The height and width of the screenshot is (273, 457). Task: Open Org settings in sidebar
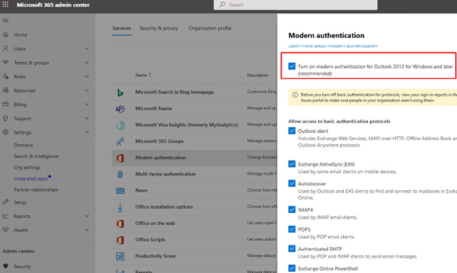[27, 167]
